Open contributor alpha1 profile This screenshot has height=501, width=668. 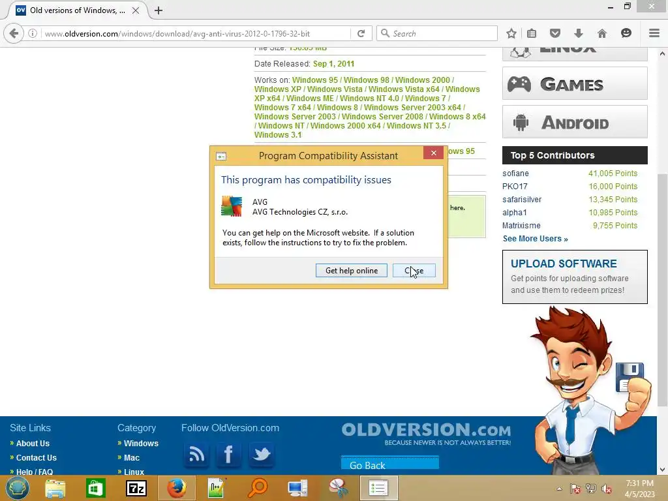[515, 212]
